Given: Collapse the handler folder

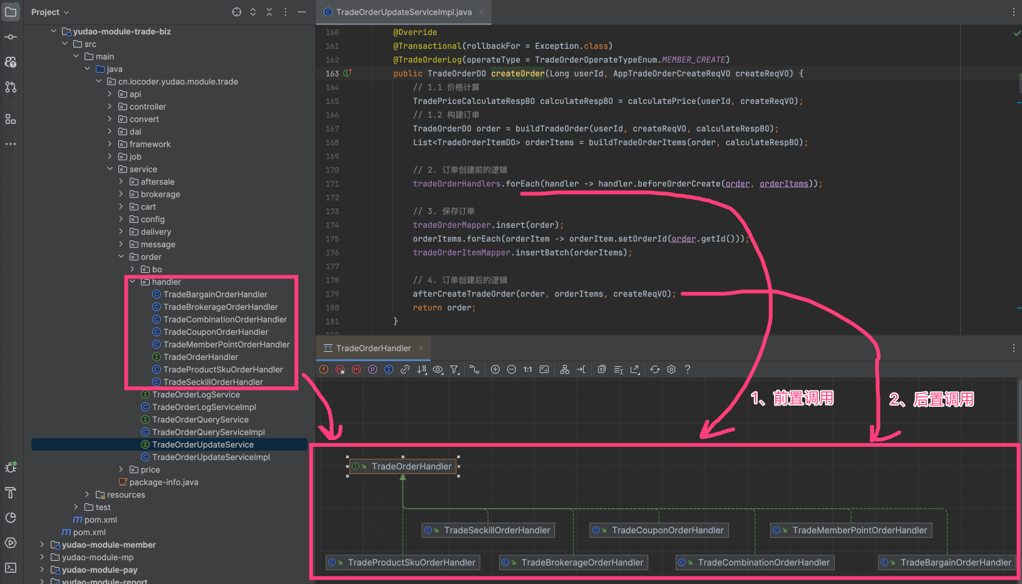Looking at the screenshot, I should click(x=132, y=282).
